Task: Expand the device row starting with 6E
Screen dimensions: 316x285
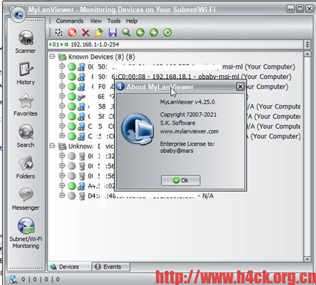Action: tap(62, 96)
